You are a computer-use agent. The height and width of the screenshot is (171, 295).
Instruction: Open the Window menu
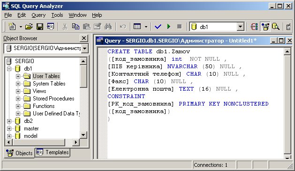pos(77,15)
